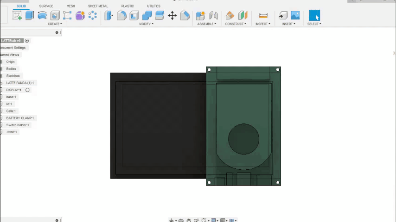Screen dimensions: 396x222
Task: Select the Create Sketch tool
Action: tap(18, 16)
